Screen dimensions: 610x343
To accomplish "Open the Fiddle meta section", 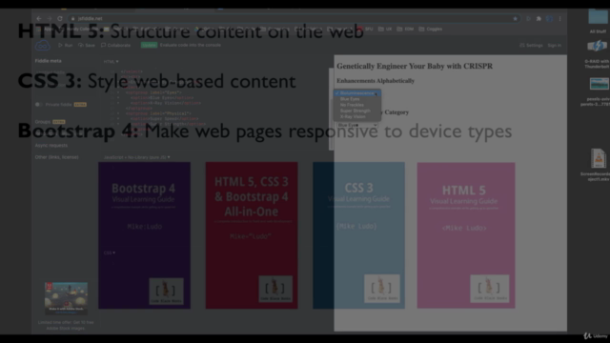I will 49,61.
